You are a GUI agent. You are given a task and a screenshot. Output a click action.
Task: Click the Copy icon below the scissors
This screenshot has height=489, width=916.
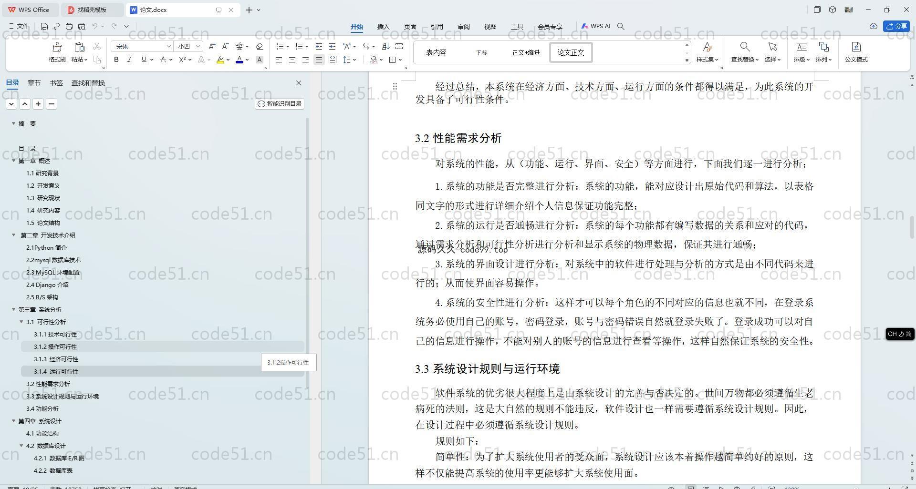(97, 60)
